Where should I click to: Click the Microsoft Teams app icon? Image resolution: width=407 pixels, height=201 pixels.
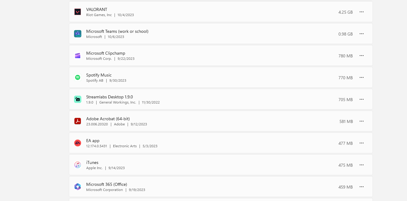tap(78, 34)
